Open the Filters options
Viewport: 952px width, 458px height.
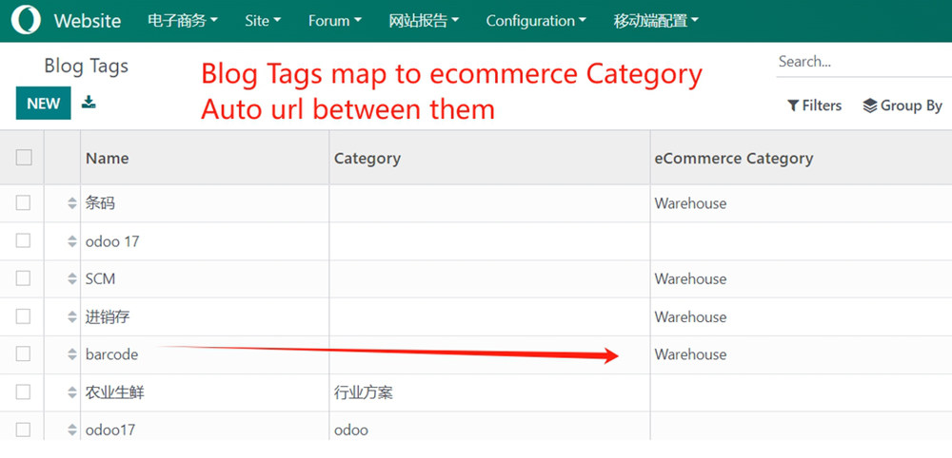(814, 105)
